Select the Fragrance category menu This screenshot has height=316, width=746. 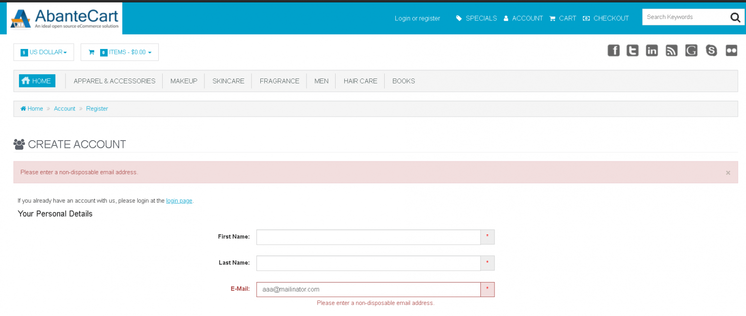[x=279, y=81]
